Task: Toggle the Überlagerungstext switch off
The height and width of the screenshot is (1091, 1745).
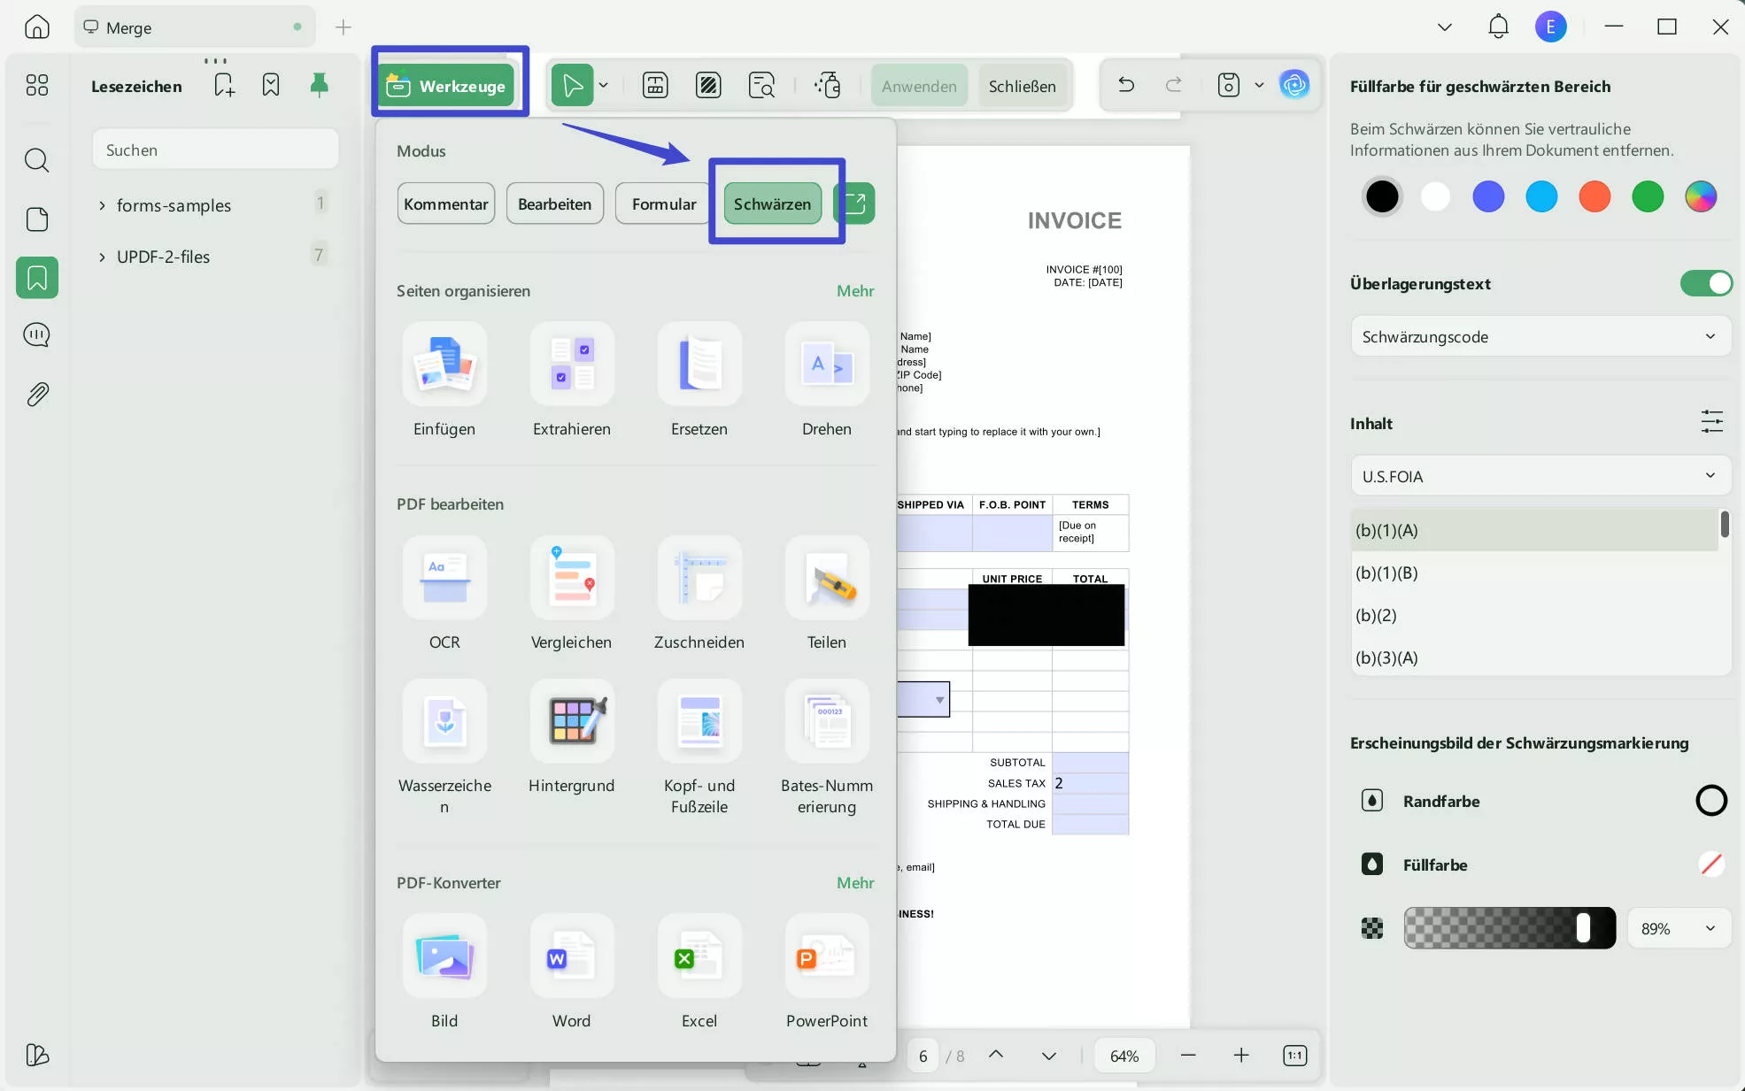Action: pos(1705,283)
